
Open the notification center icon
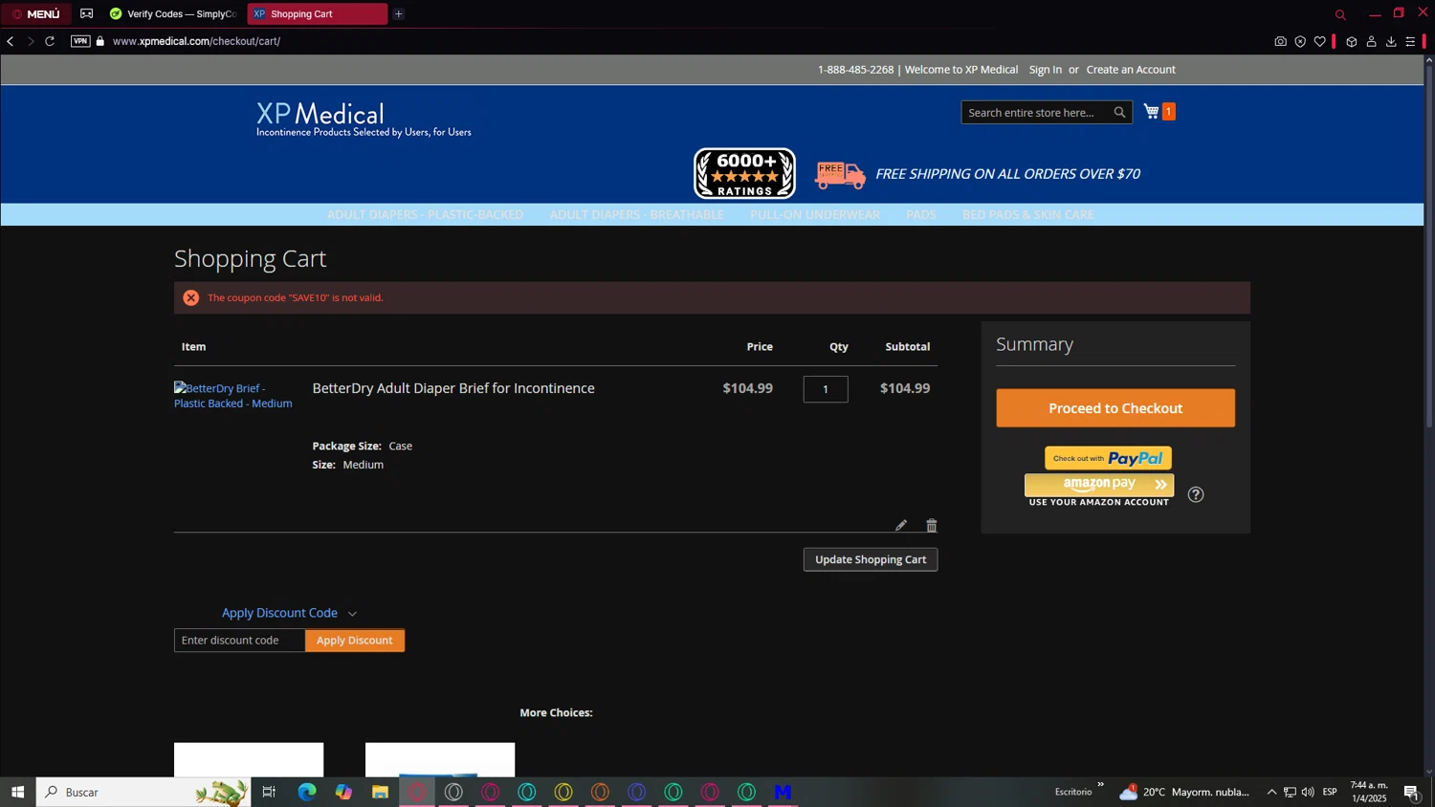click(x=1411, y=792)
